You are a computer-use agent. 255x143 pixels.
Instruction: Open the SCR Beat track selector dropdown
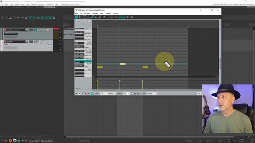[x=199, y=94]
